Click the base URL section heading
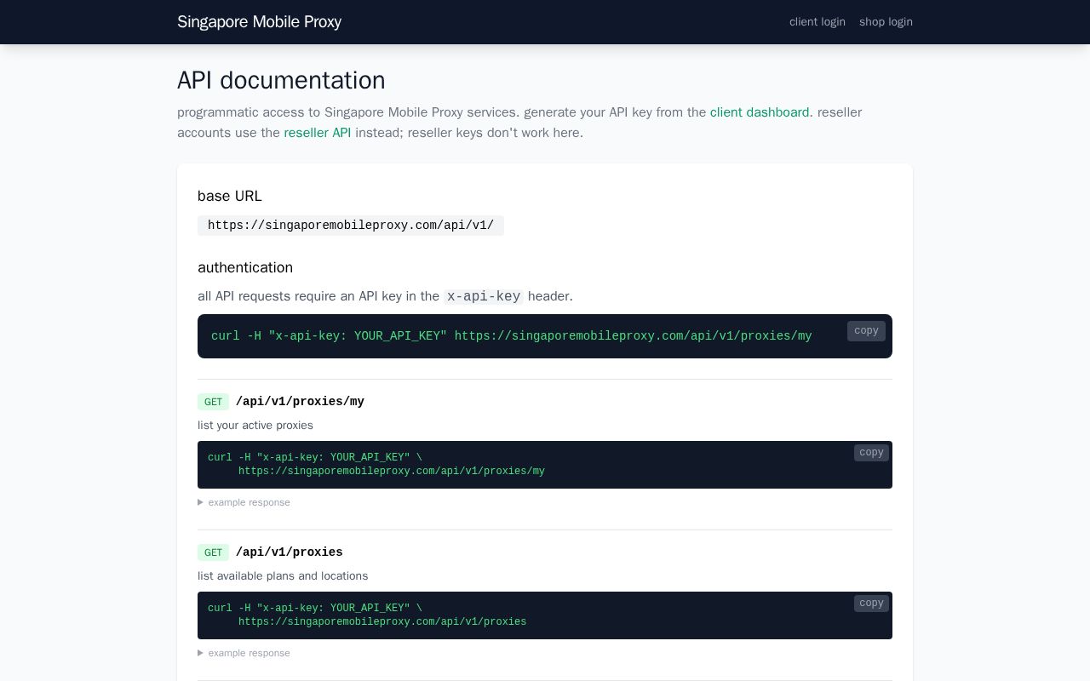Image resolution: width=1090 pixels, height=681 pixels. [x=230, y=196]
